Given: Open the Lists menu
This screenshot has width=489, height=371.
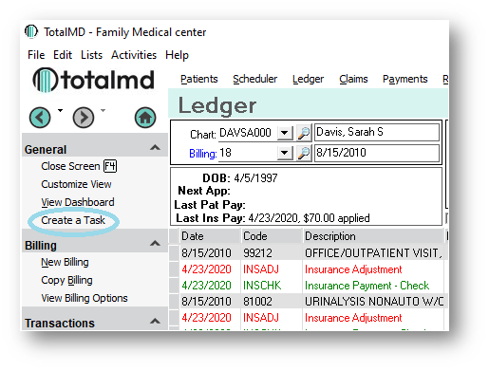Looking at the screenshot, I should 91,55.
